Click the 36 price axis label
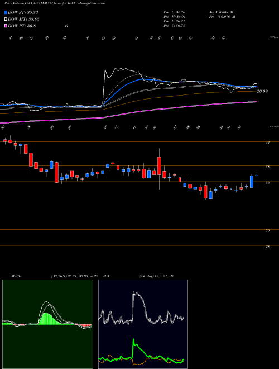 [267, 183]
